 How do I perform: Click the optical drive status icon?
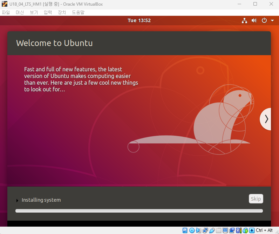192,230
